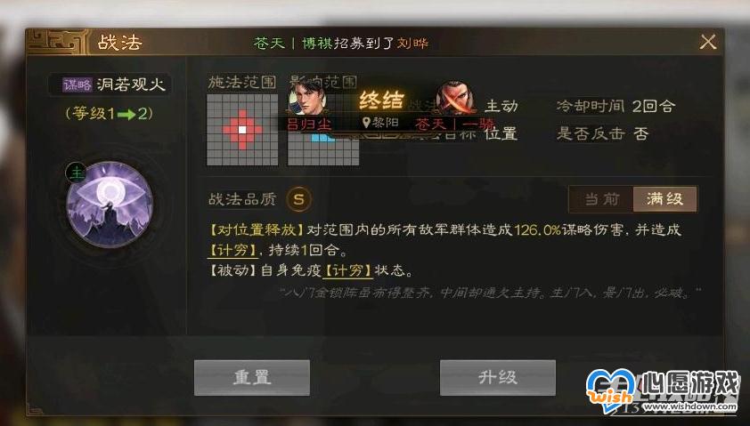Image resolution: width=750 pixels, height=426 pixels.
Task: Click the green 主 badge on skill icon
Action: [76, 172]
